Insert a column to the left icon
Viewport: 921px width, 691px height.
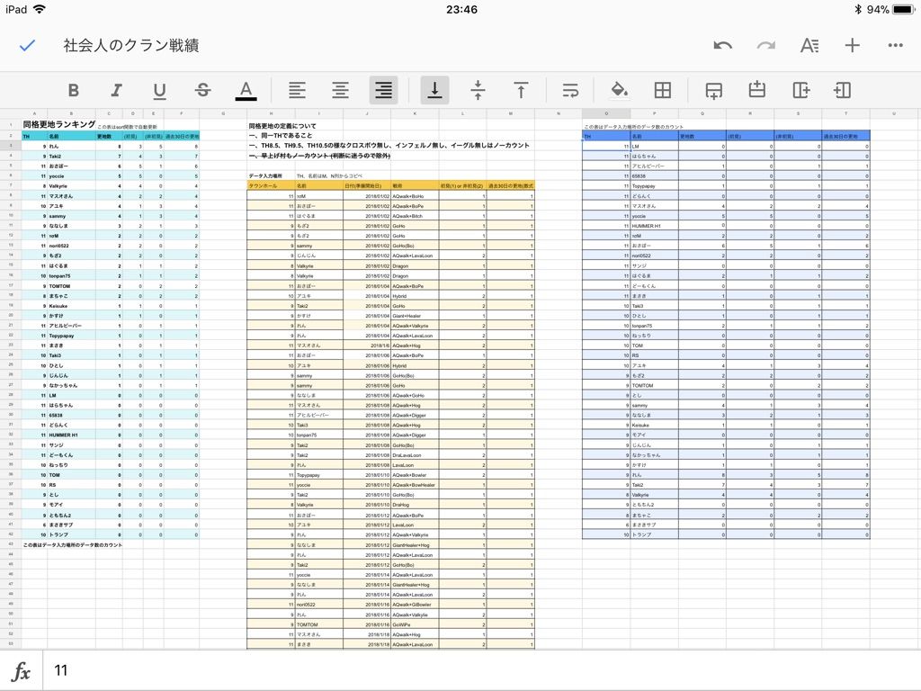[842, 90]
